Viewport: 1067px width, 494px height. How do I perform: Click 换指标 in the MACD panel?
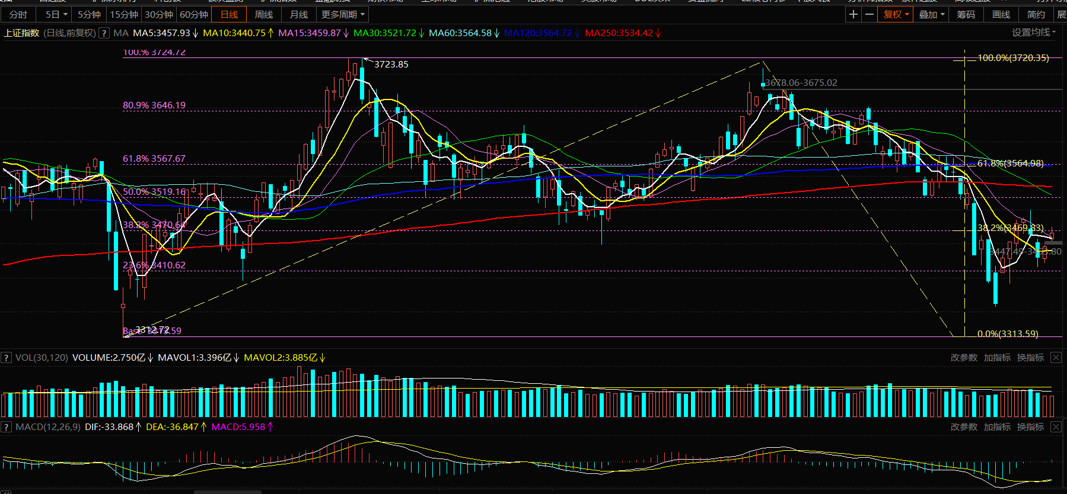pos(1030,427)
